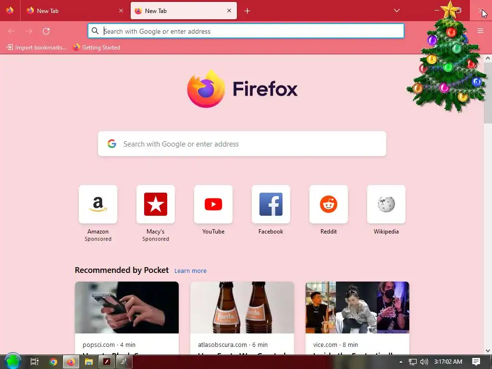Viewport: 492px width, 369px height.
Task: Go back one page
Action: (12, 31)
